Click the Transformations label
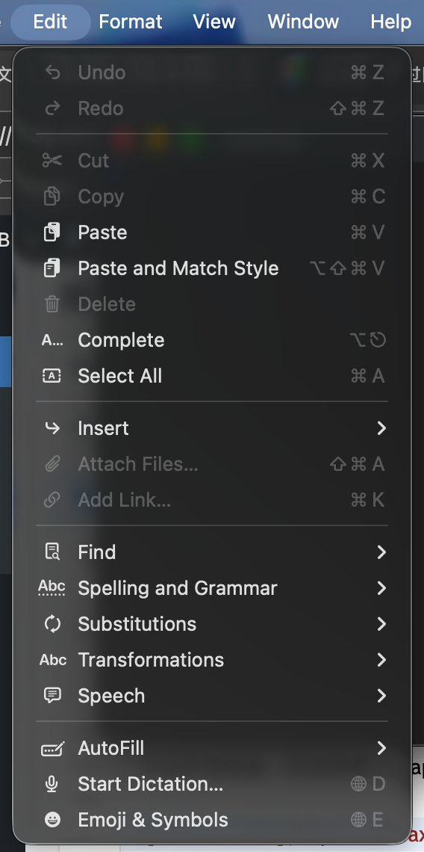 tap(151, 660)
